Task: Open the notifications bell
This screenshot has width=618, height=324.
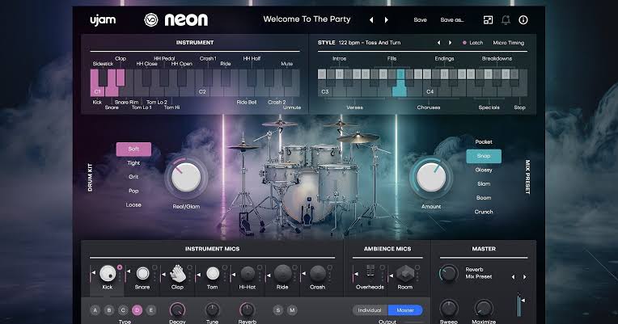Action: click(506, 19)
